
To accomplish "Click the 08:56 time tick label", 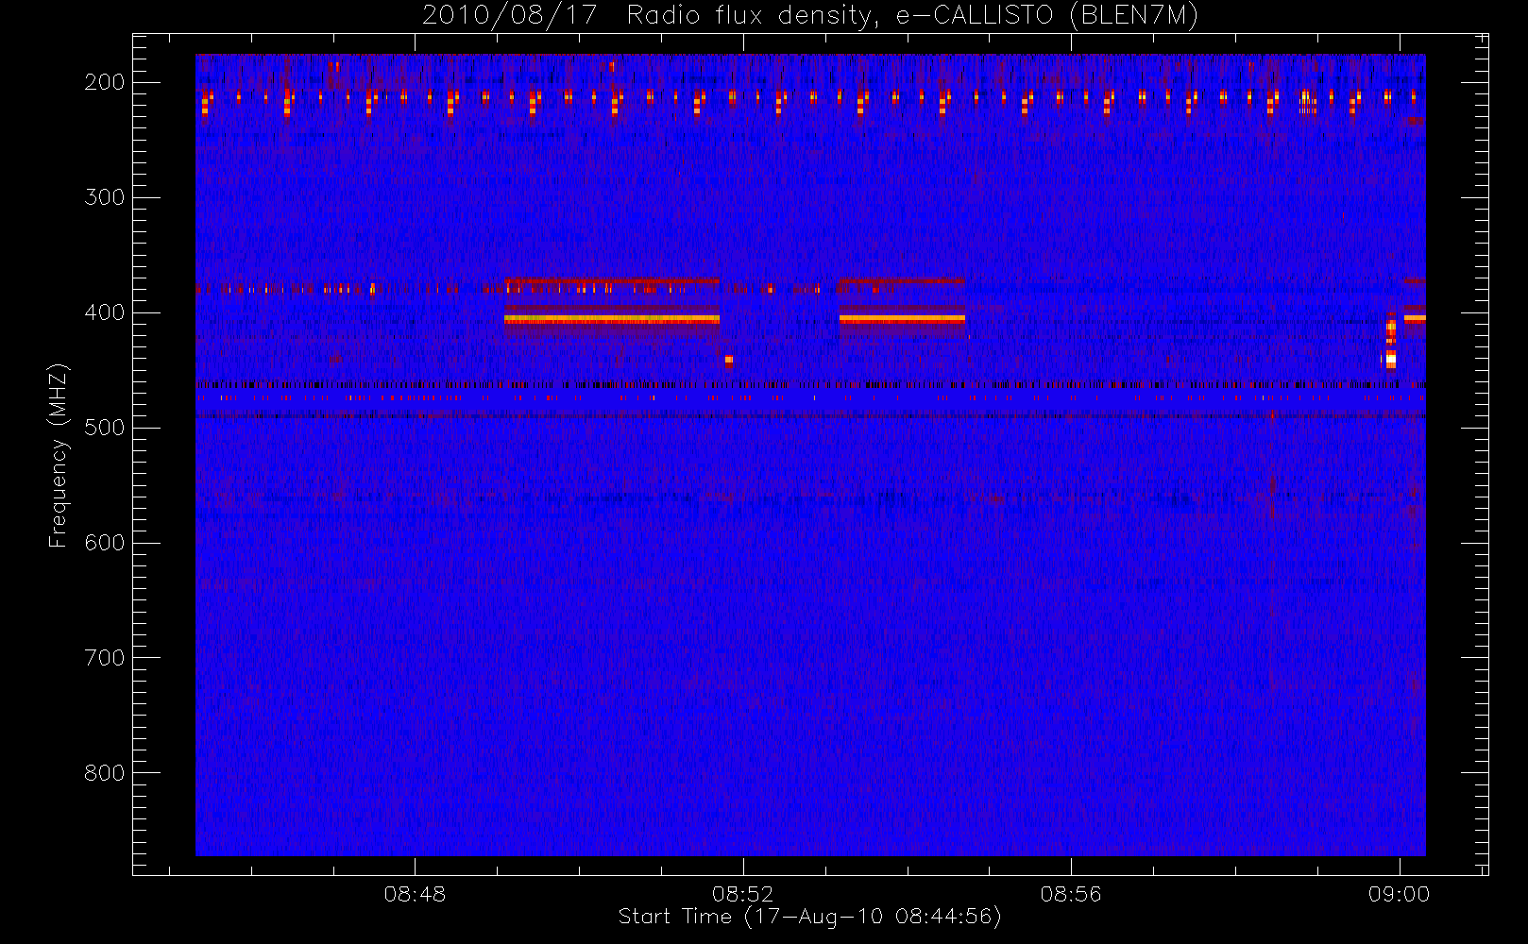I will [x=1071, y=894].
